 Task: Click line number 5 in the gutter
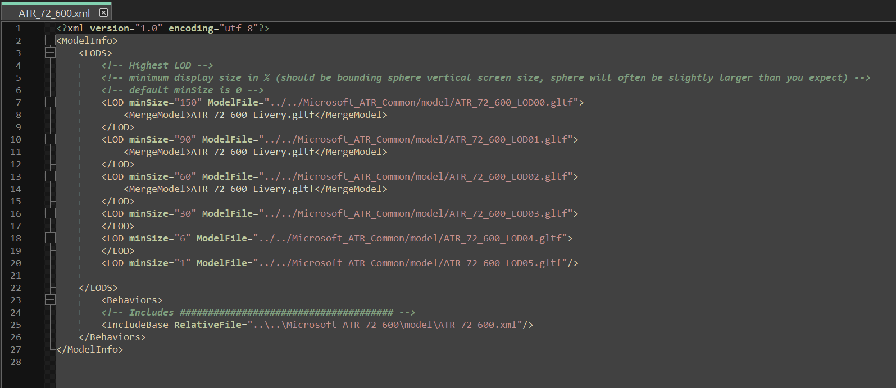(18, 77)
